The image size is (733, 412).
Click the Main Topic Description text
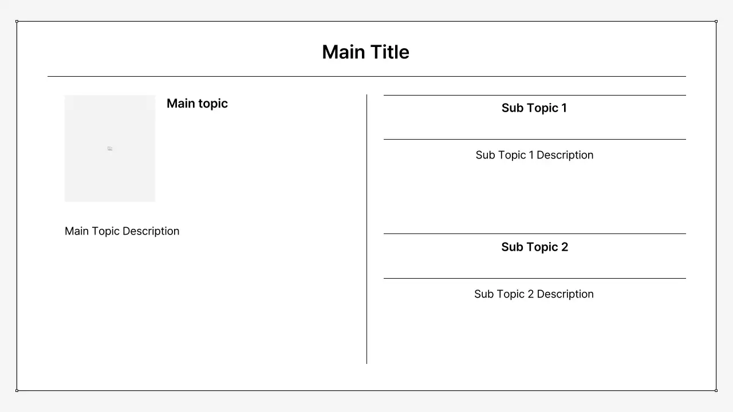point(122,231)
